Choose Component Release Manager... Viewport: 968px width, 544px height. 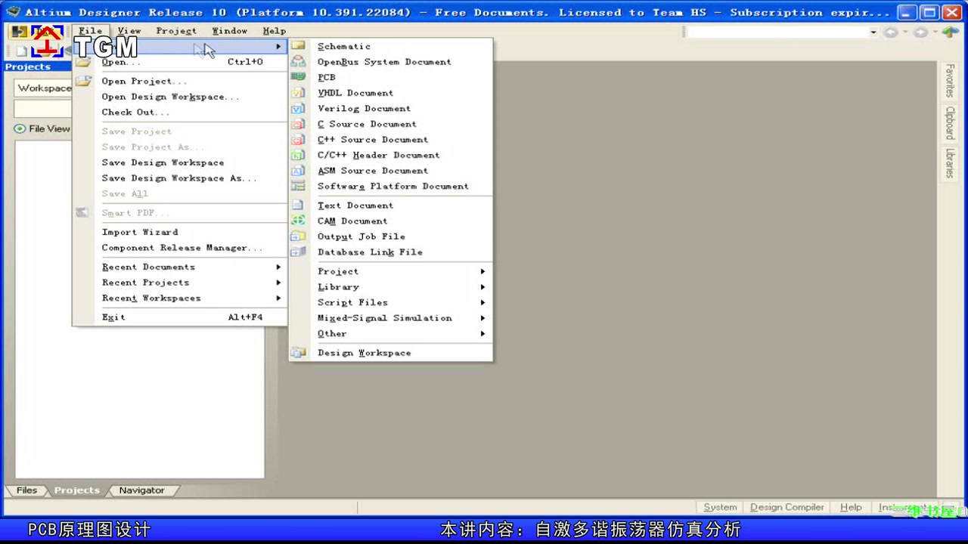pyautogui.click(x=180, y=248)
